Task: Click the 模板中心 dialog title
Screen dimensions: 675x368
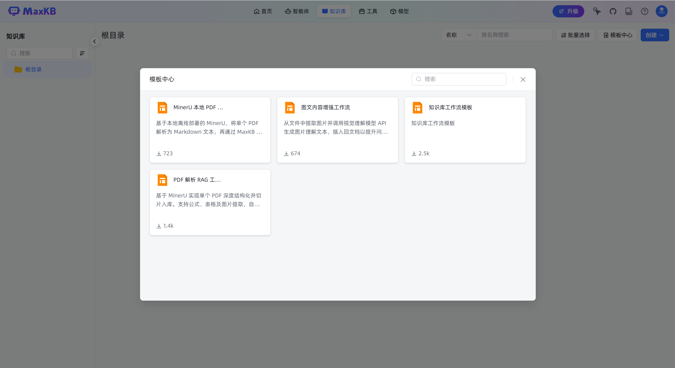Action: tap(162, 79)
